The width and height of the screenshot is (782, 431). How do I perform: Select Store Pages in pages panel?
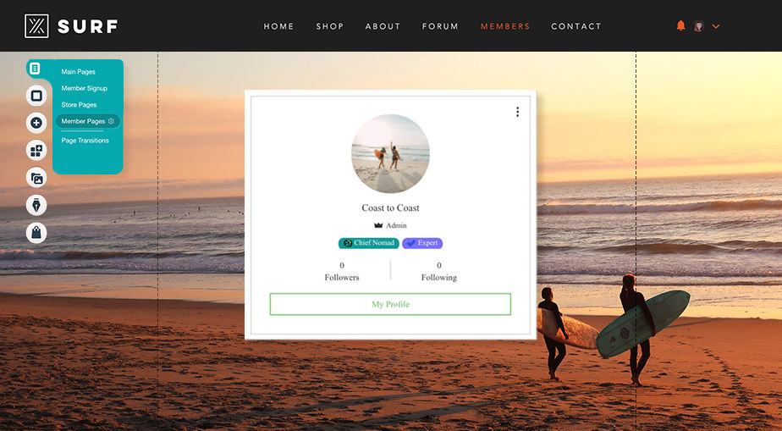pyautogui.click(x=79, y=105)
